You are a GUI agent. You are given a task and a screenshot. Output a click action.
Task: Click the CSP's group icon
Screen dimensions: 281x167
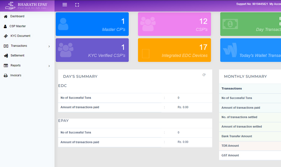coord(148,24)
